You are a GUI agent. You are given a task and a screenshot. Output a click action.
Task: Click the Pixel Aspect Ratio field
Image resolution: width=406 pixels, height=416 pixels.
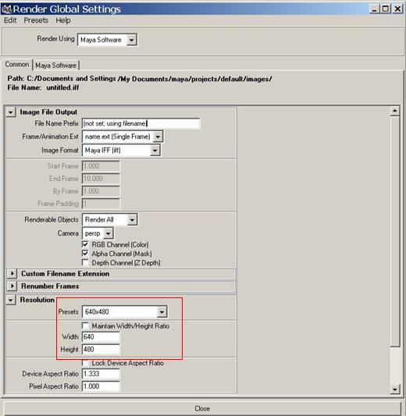point(101,386)
